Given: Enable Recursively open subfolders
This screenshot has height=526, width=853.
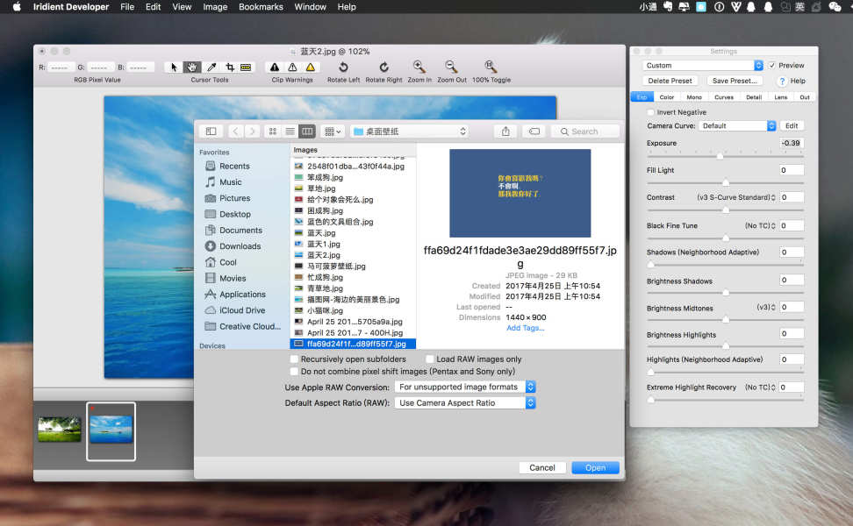Looking at the screenshot, I should [x=294, y=359].
